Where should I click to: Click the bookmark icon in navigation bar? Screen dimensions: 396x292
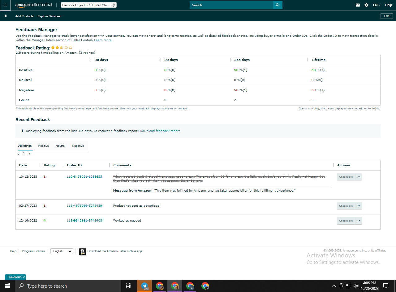click(x=6, y=16)
